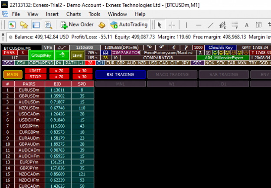
Task: Select the text 'A' tool
Action: click(247, 25)
